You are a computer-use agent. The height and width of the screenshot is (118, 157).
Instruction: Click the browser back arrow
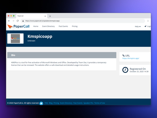9,21
